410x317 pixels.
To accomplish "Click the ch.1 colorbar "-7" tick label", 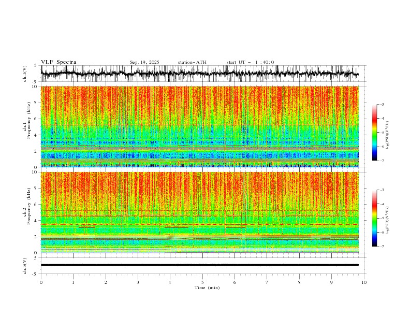I will (382, 161).
